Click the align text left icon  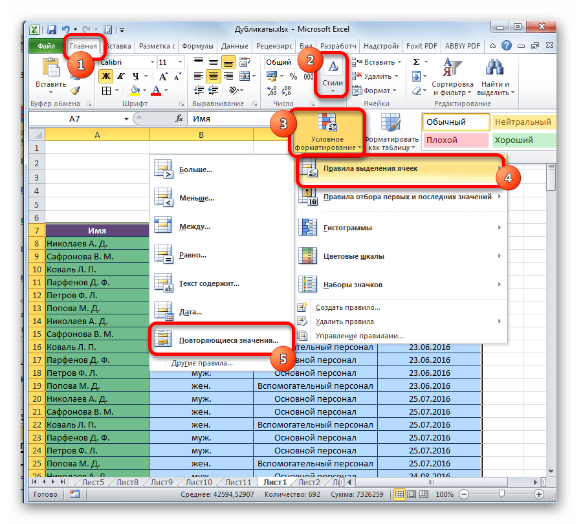coord(199,76)
